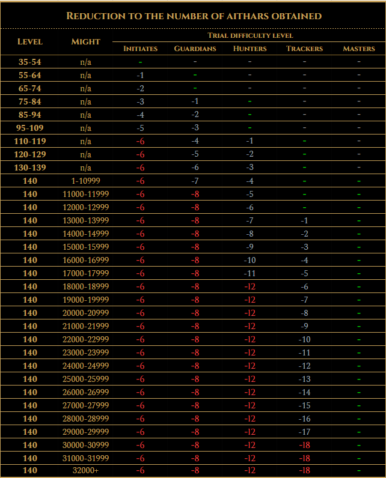
Task: Click the level cell '85-94'
Action: coord(30,115)
